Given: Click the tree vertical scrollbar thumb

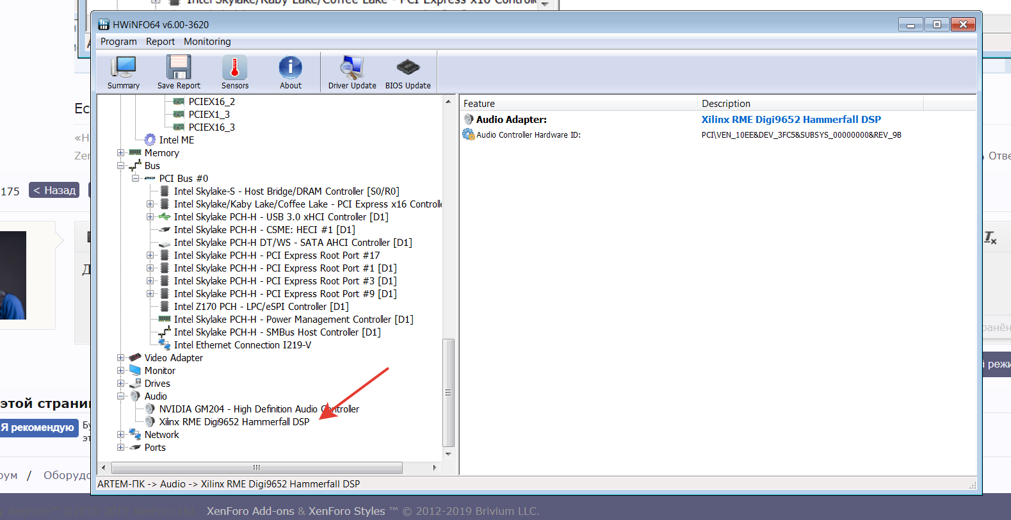Looking at the screenshot, I should click(x=448, y=393).
